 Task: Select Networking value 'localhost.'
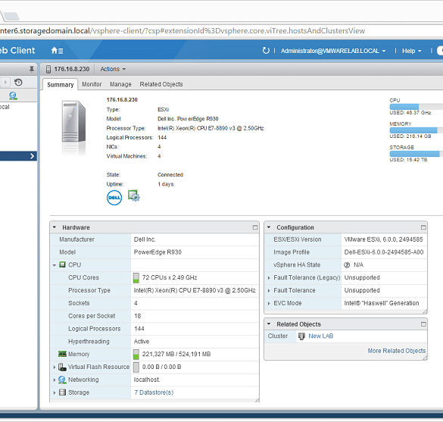(147, 380)
